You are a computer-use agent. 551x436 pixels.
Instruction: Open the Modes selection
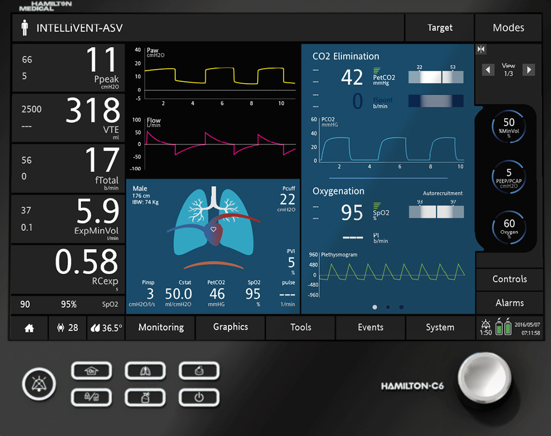coord(508,28)
